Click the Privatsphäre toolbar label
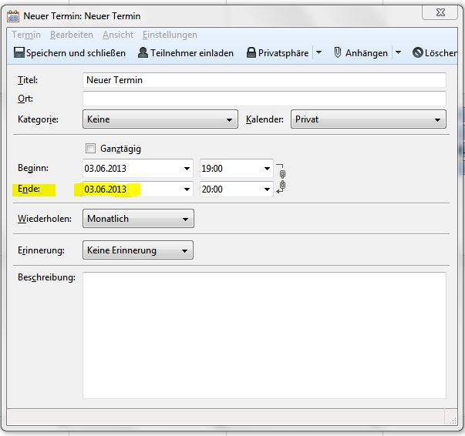This screenshot has width=465, height=436. coord(283,53)
